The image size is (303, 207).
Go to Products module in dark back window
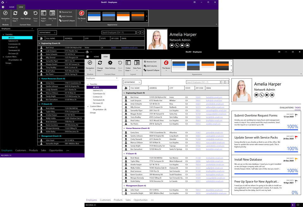(x=34, y=150)
